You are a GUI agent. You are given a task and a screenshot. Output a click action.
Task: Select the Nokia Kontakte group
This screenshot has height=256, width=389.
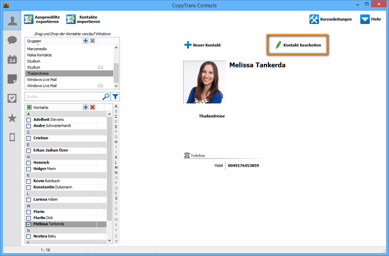tap(69, 55)
